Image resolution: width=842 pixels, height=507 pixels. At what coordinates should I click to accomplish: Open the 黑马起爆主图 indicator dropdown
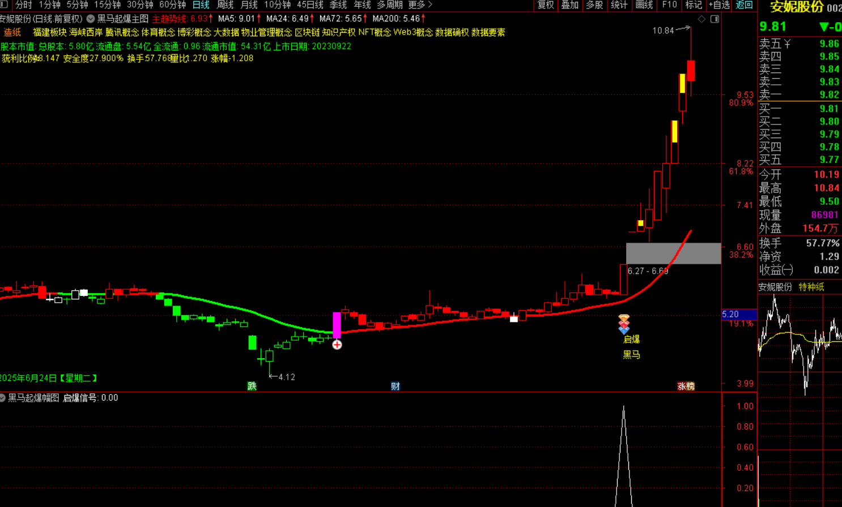pos(91,19)
